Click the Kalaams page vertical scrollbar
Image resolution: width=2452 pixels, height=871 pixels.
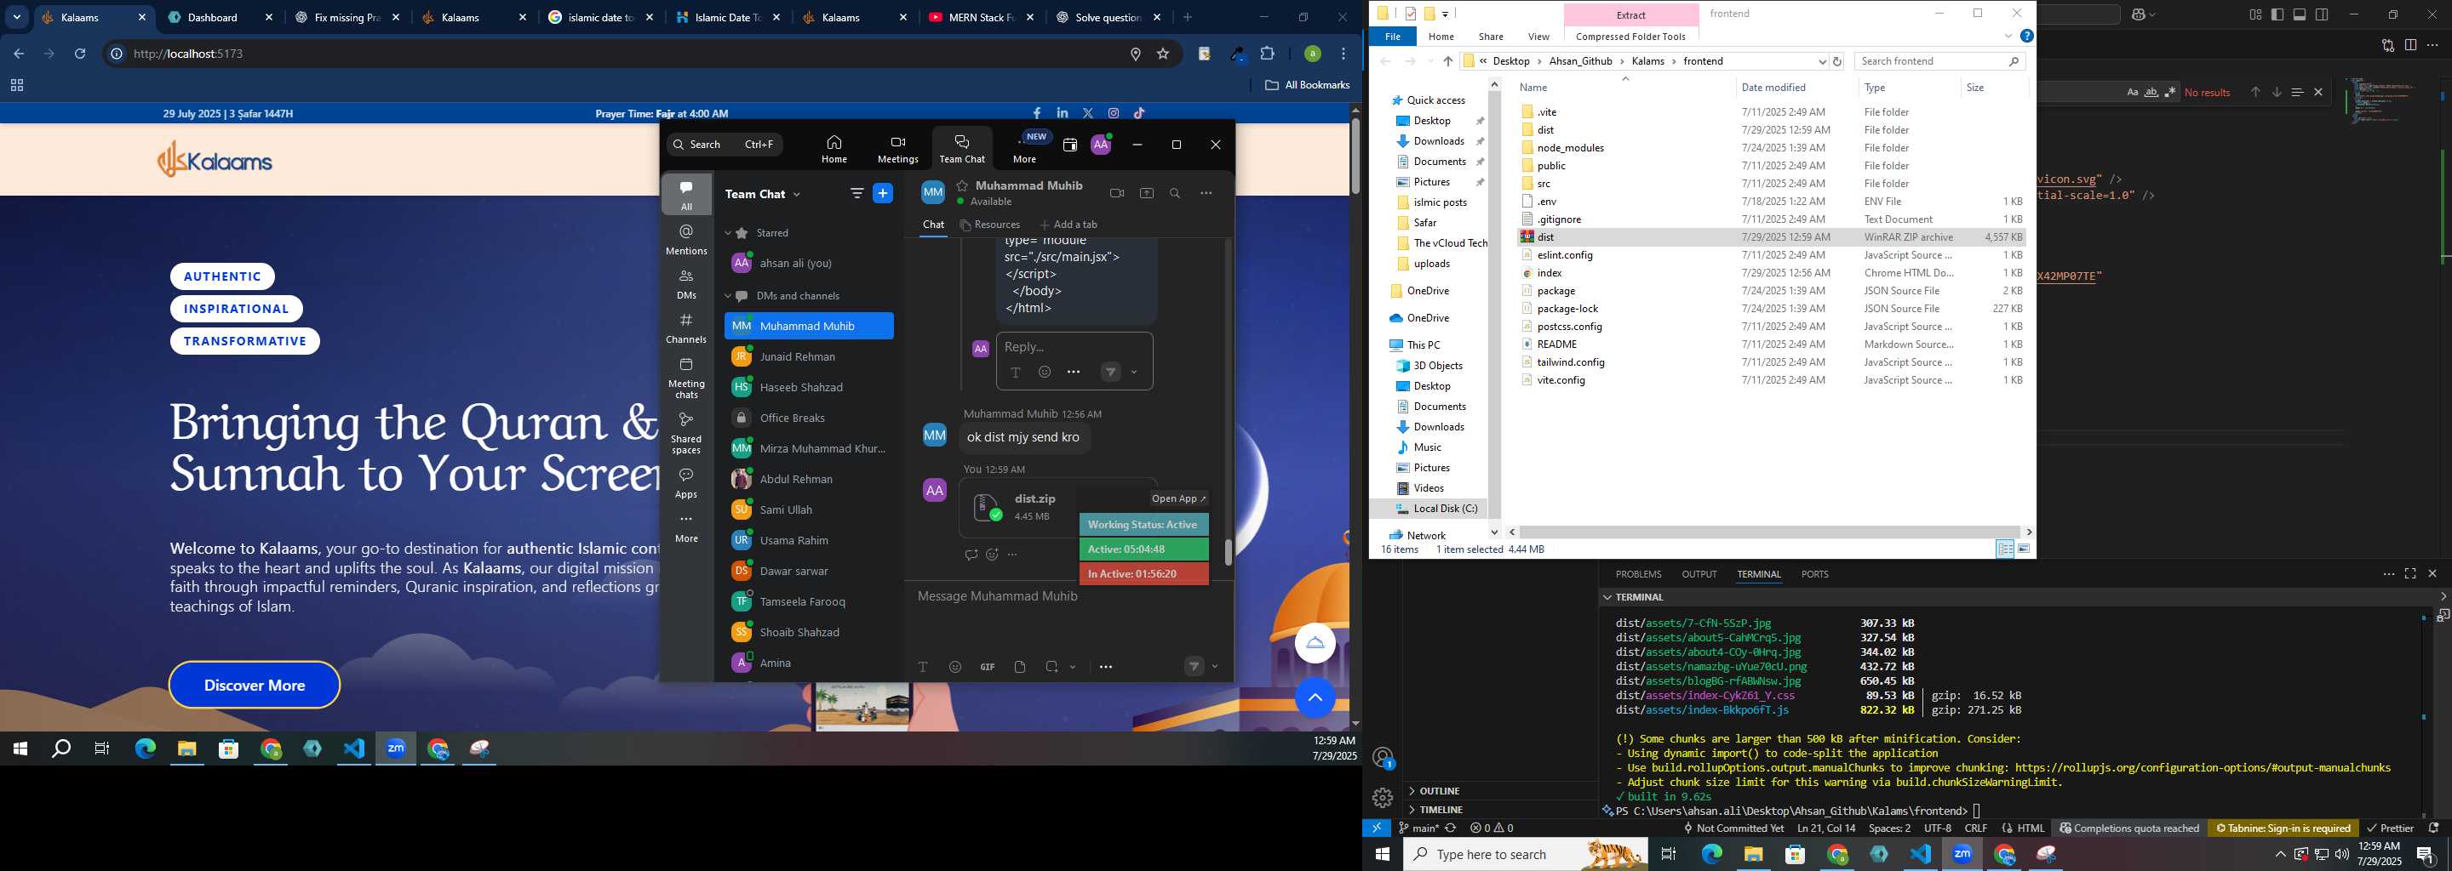[x=1355, y=156]
